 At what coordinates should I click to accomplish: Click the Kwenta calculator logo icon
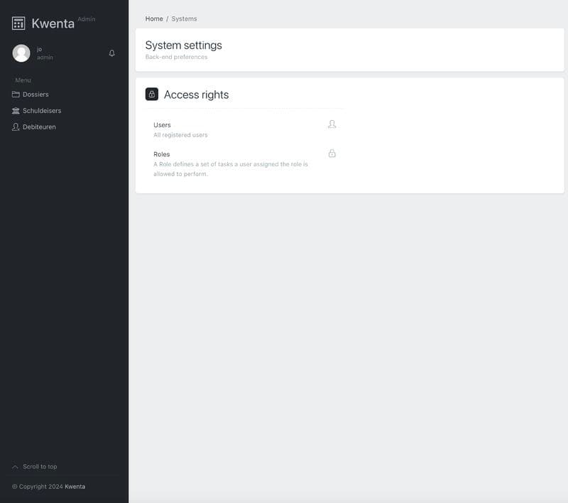click(18, 23)
